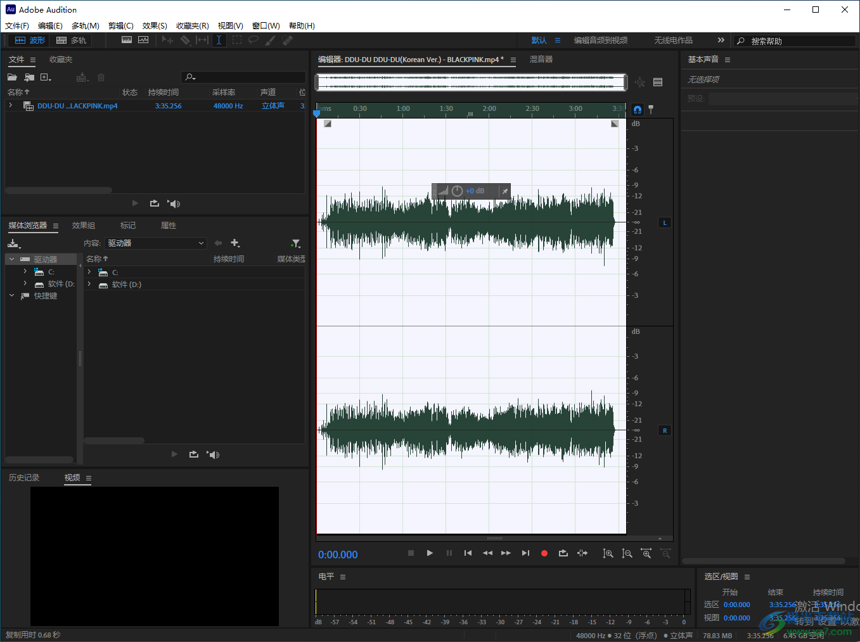860x642 pixels.
Task: Click the back arrow in Media Browser
Action: click(x=218, y=243)
